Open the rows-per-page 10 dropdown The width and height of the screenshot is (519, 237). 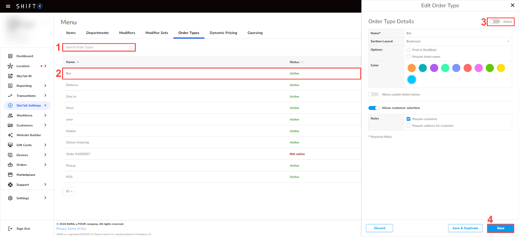tap(69, 191)
